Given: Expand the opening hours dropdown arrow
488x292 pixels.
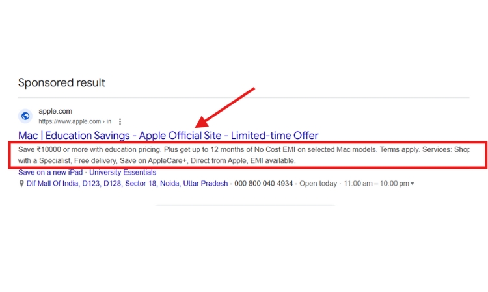Looking at the screenshot, I should click(x=413, y=184).
